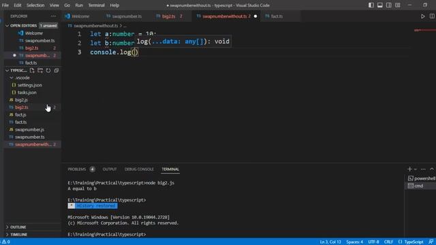Viewport: 436px width, 245px height.
Task: Open the Edit menu
Action: pos(18,5)
